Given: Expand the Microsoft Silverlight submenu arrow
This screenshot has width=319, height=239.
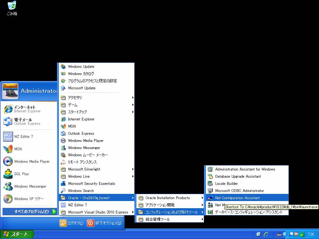Looking at the screenshot, I should coord(133,169).
